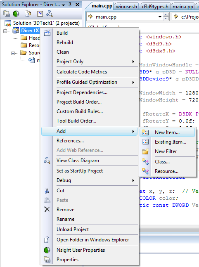Click the C++ source file icon
Image resolution: width=199 pixels, height=267 pixels.
(x=31, y=60)
